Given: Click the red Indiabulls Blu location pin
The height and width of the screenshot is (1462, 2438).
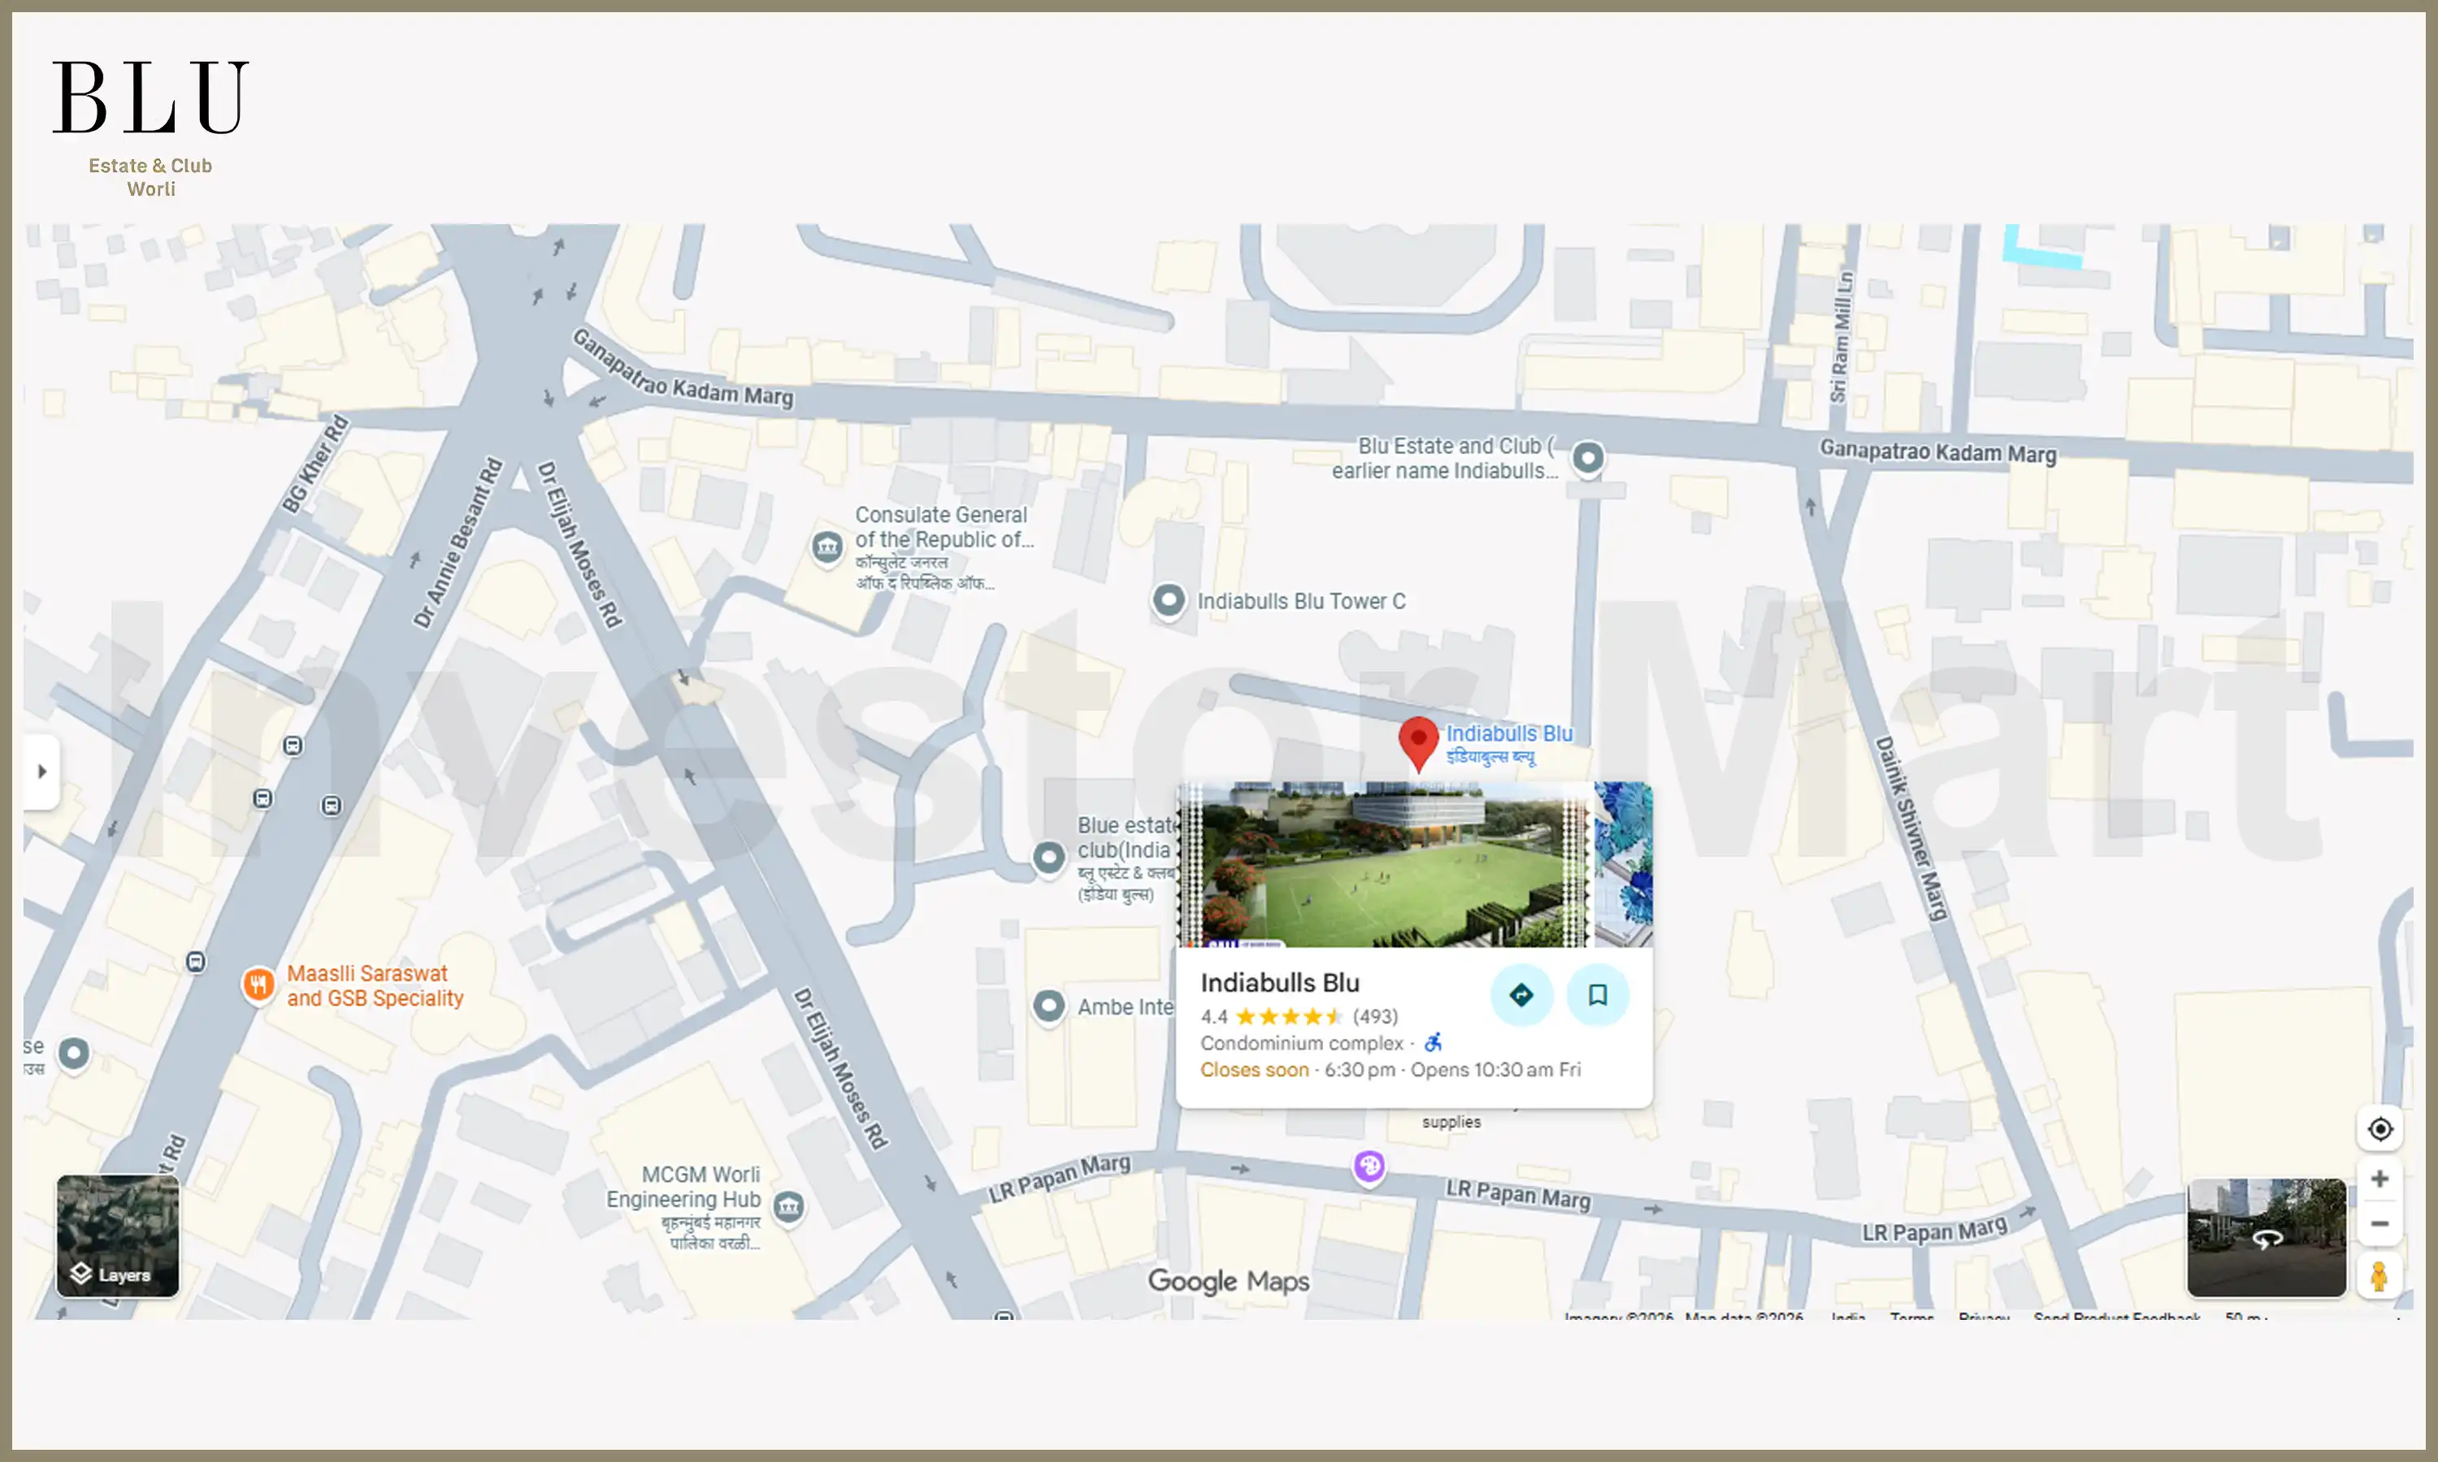Looking at the screenshot, I should pyautogui.click(x=1418, y=743).
